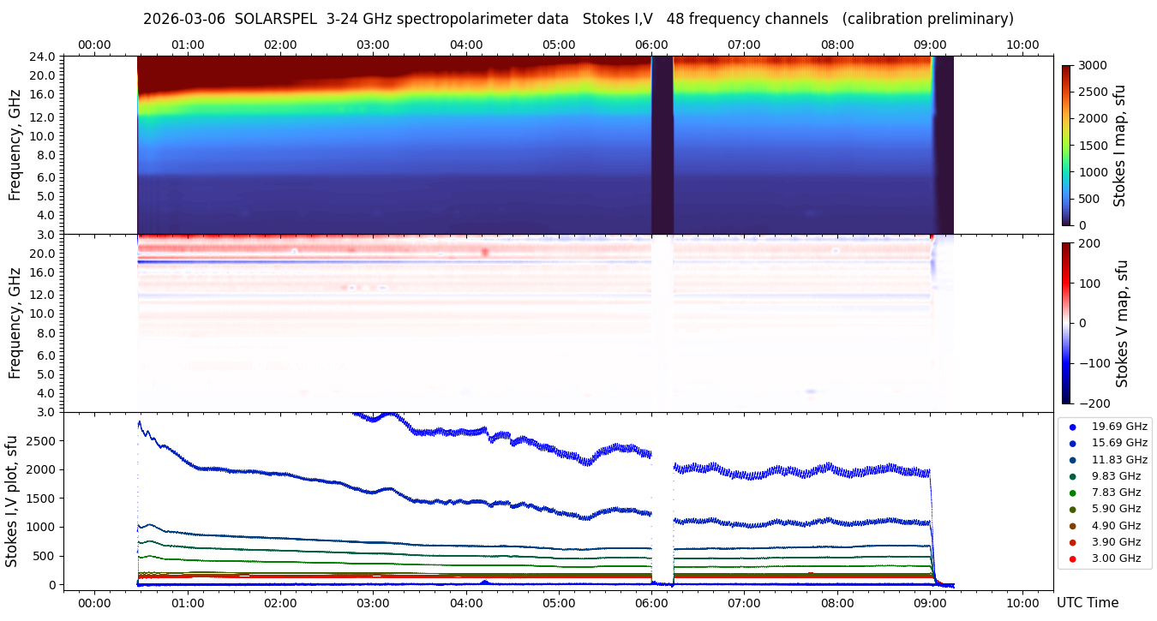Click the 19.69 GHz legend marker dot
The width and height of the screenshot is (1157, 621).
(x=1072, y=427)
